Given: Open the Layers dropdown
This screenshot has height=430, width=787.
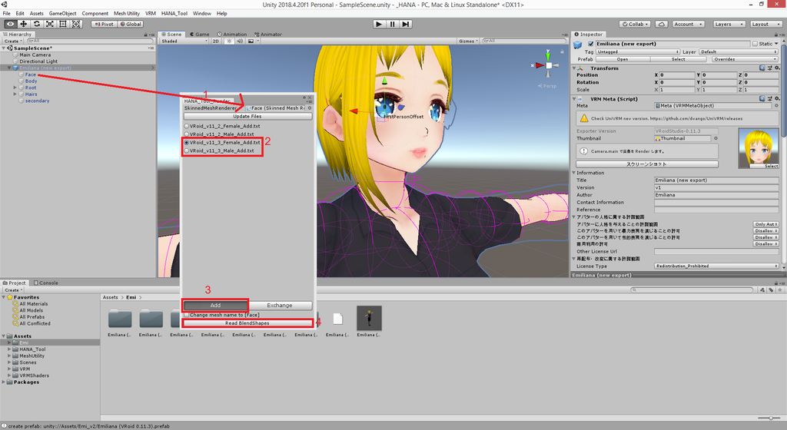Looking at the screenshot, I should click(x=726, y=24).
